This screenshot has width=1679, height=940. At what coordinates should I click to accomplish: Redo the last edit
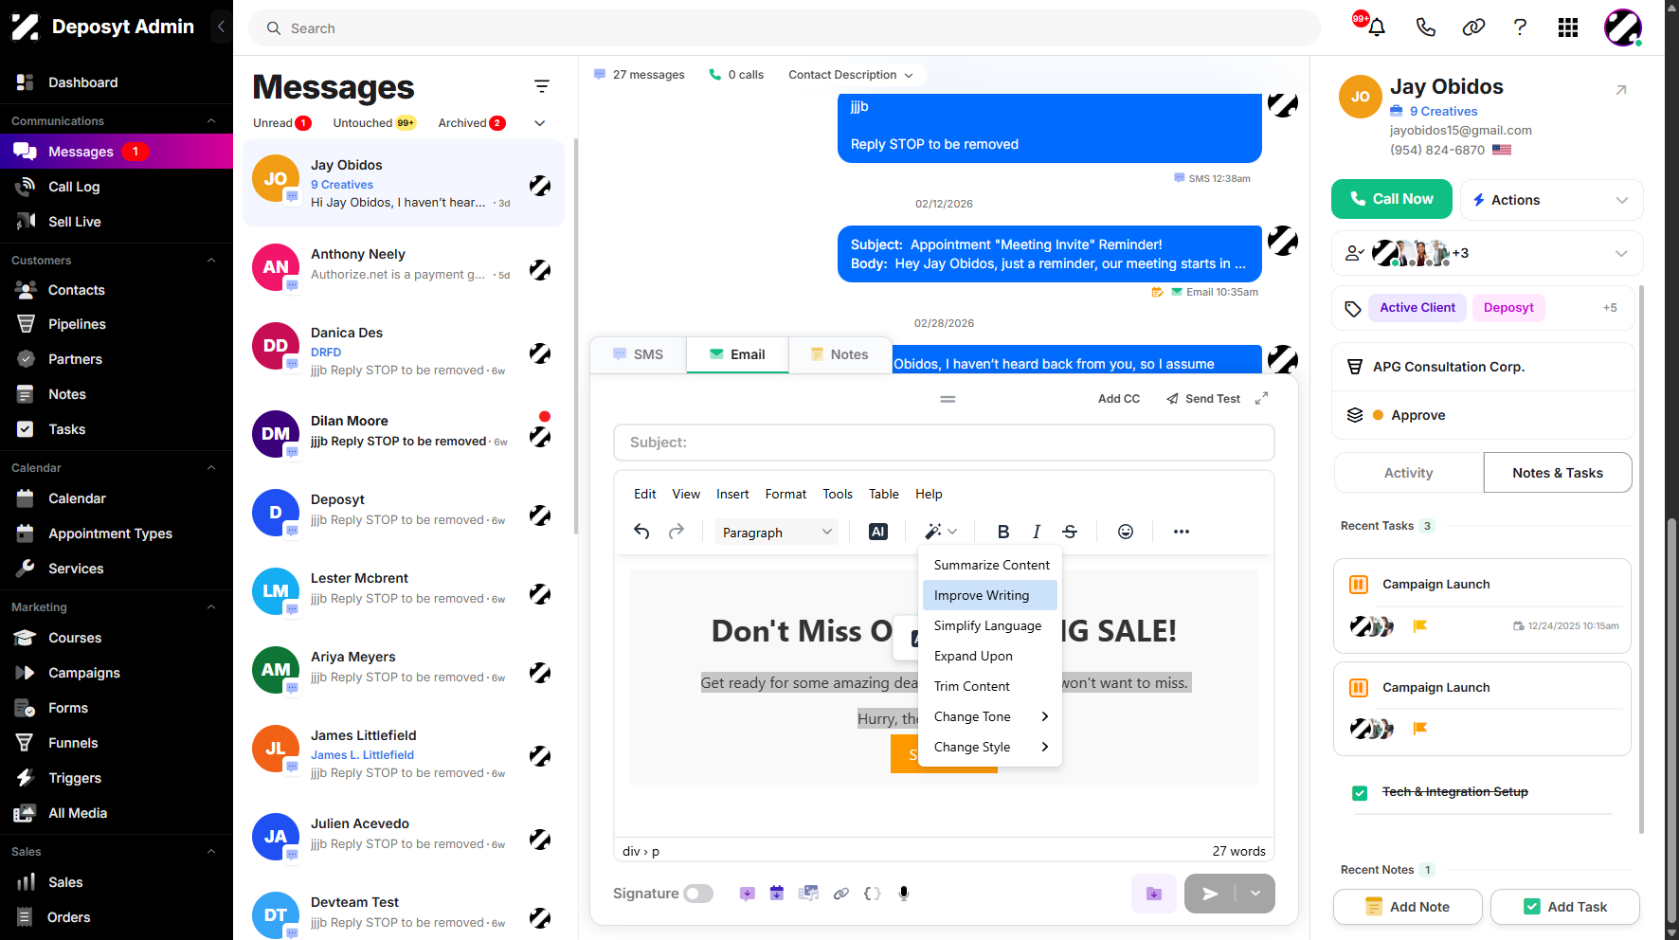click(x=677, y=532)
